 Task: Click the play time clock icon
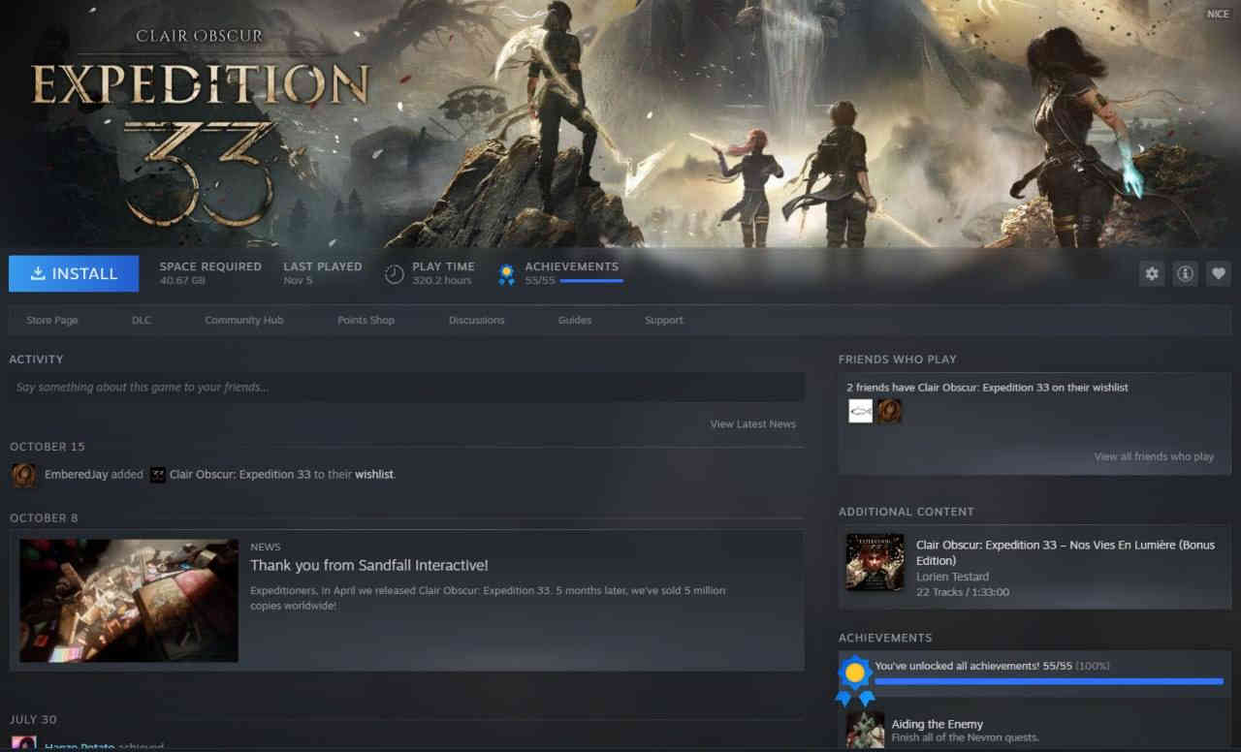[394, 274]
